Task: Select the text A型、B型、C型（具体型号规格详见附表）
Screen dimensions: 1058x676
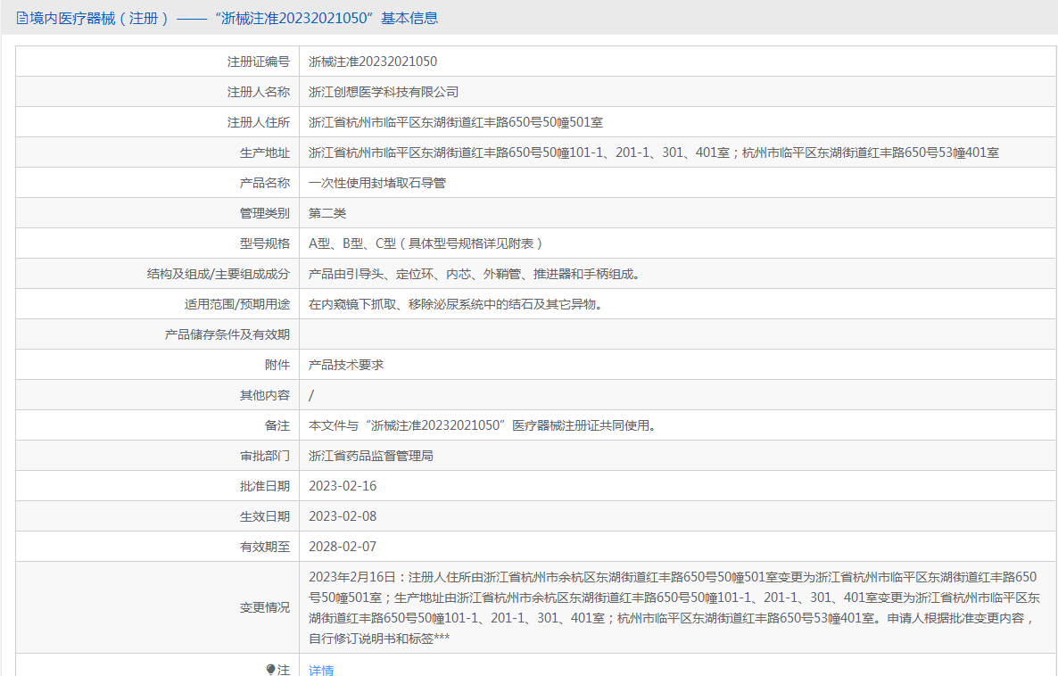Action: point(427,243)
